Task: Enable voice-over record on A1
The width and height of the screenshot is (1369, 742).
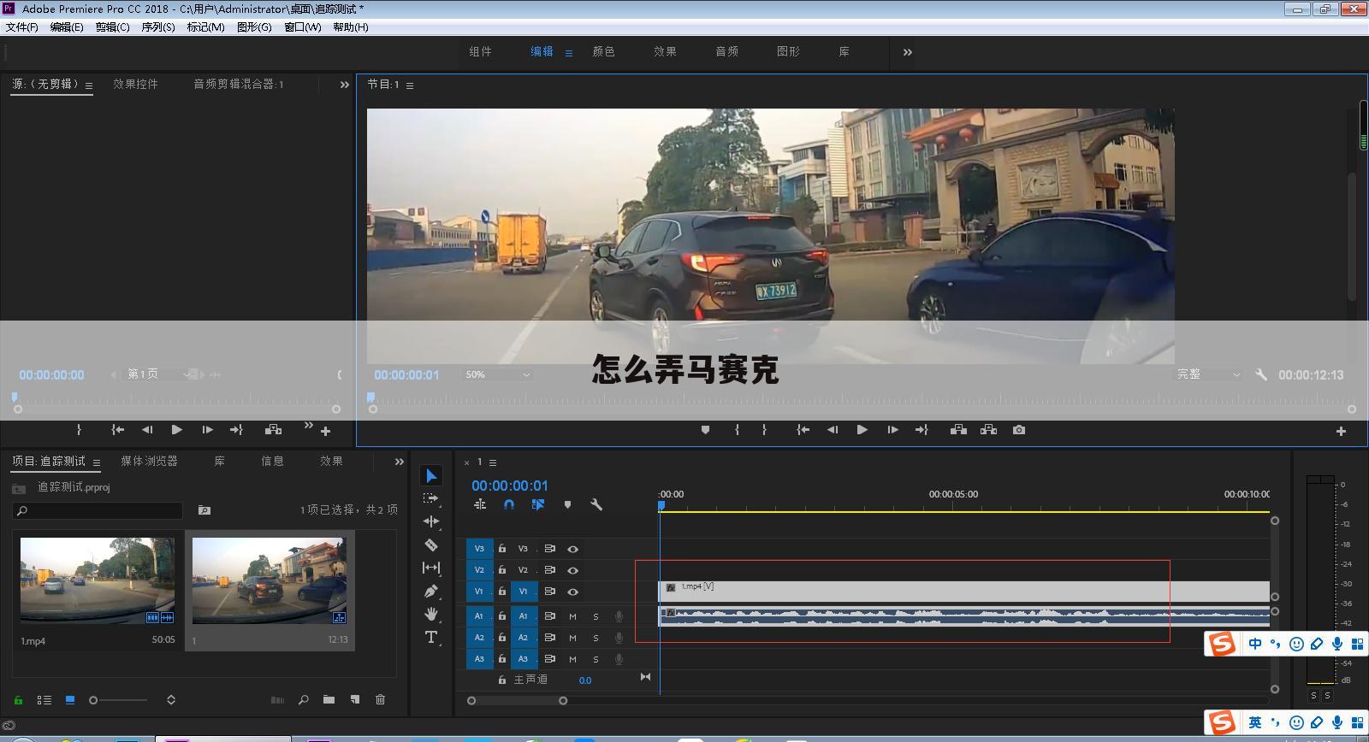Action: (x=619, y=616)
